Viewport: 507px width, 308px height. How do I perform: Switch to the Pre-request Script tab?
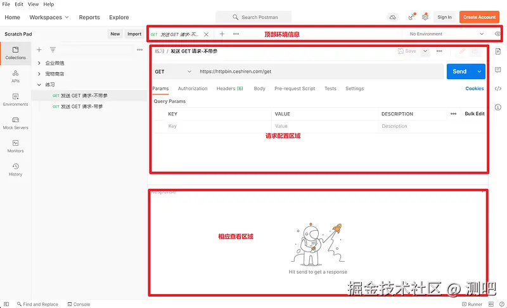(x=295, y=89)
